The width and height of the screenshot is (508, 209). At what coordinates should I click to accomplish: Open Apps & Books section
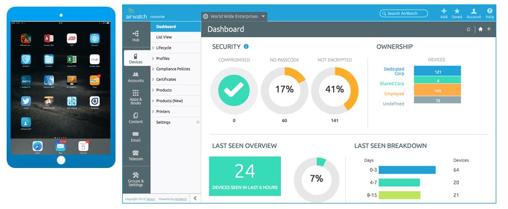[x=136, y=98]
